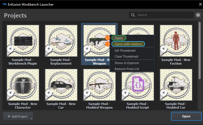Image resolution: width=203 pixels, height=125 pixels.
Task: Click the "Sample Mod - Workbench Plugin" label
Action: click(x=23, y=62)
